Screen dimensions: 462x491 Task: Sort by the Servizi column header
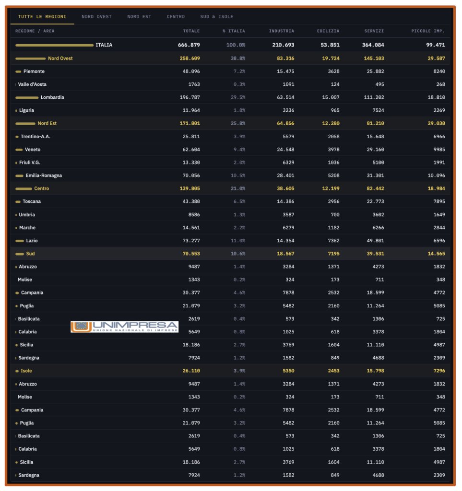click(x=373, y=31)
